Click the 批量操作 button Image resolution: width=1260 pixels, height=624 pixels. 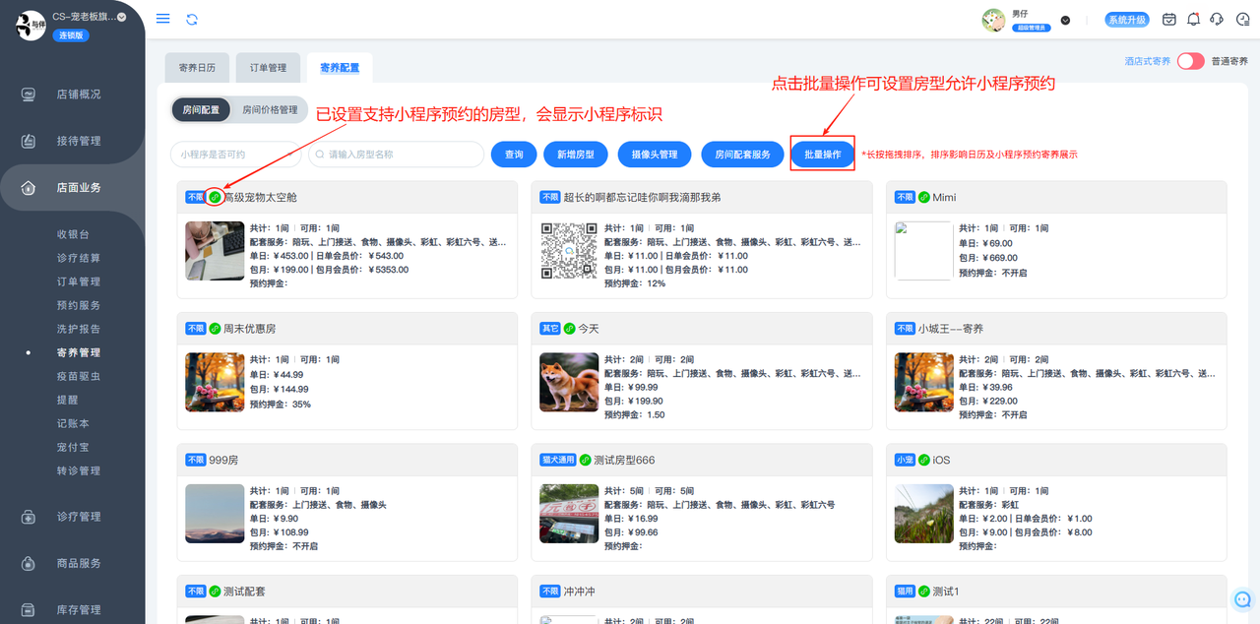(822, 155)
